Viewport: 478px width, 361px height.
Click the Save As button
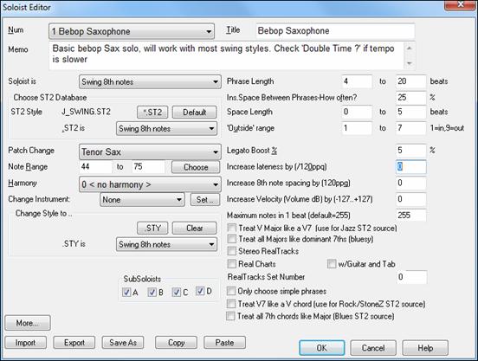(123, 343)
